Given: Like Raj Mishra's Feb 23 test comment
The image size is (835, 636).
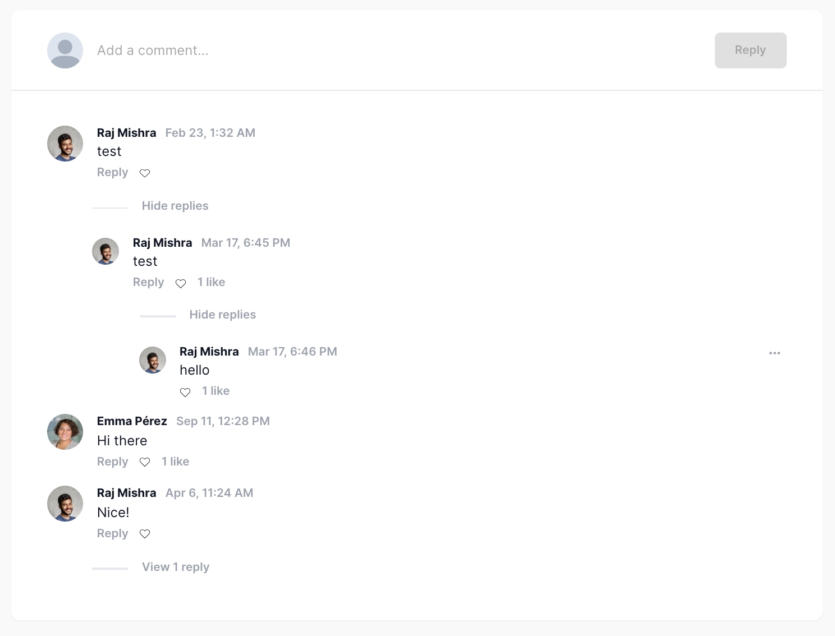Looking at the screenshot, I should click(145, 173).
